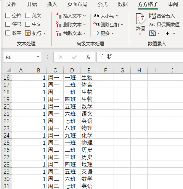Switch to the 页面布局 tab
Viewport: 183px width, 189px height.
point(77,5)
